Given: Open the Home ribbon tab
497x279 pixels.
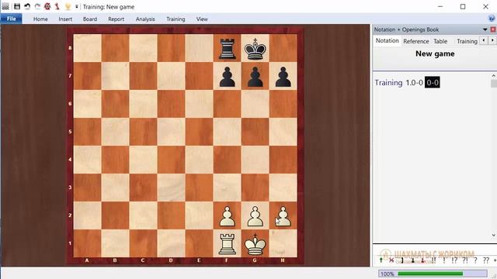Looking at the screenshot, I should pyautogui.click(x=40, y=19).
